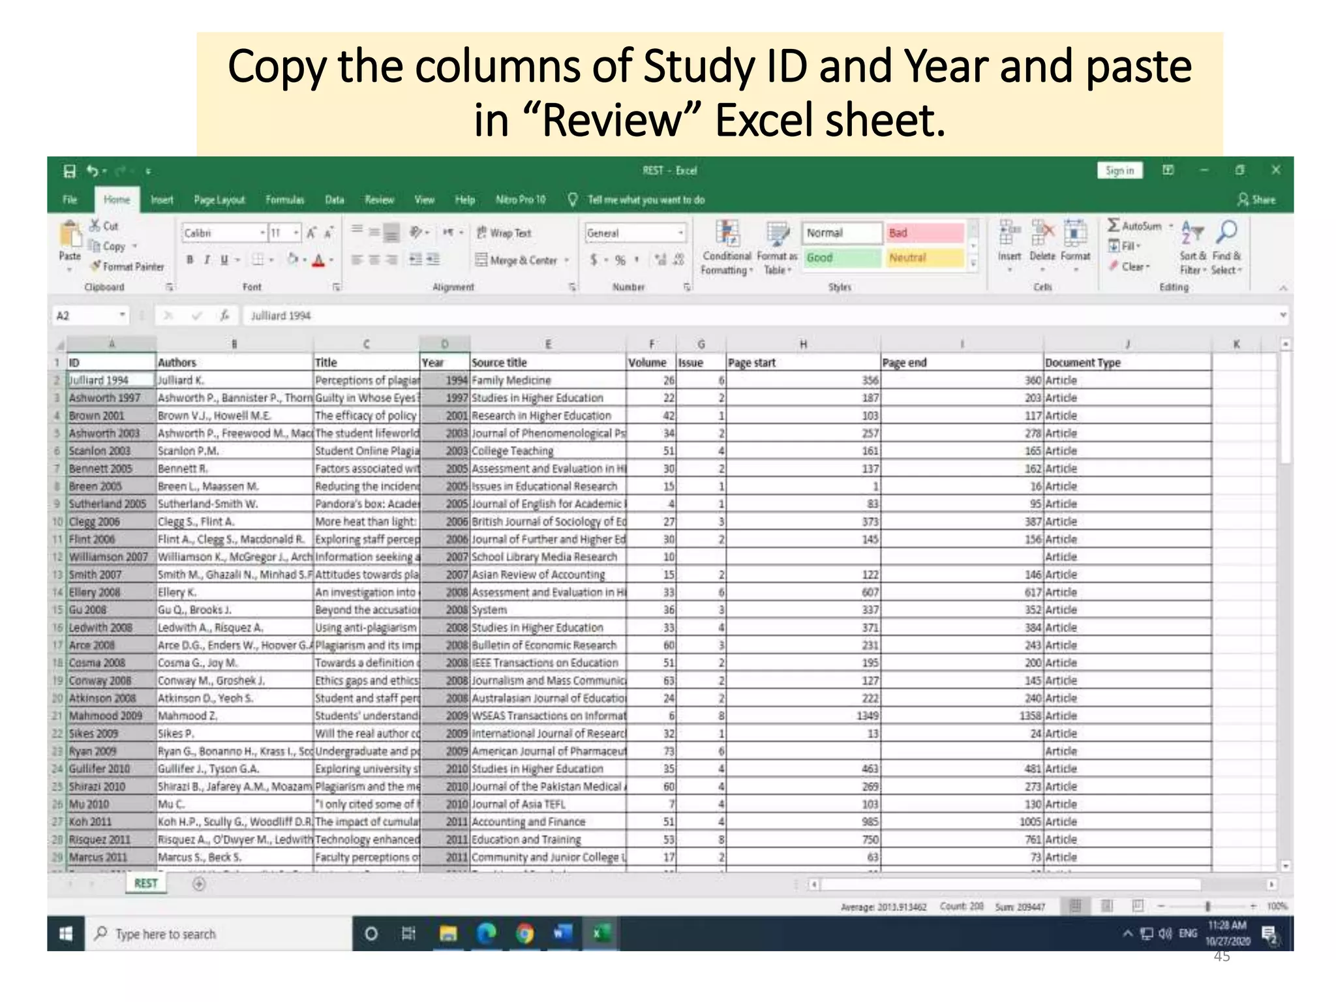Click the Save icon in quick access toolbar
1336x1002 pixels.
click(69, 171)
